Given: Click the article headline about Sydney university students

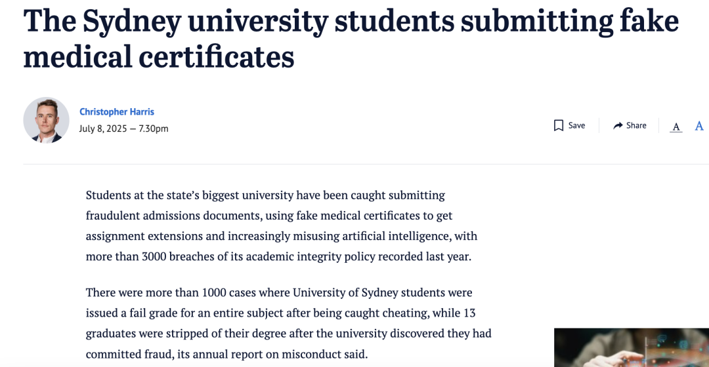Looking at the screenshot, I should [x=351, y=39].
